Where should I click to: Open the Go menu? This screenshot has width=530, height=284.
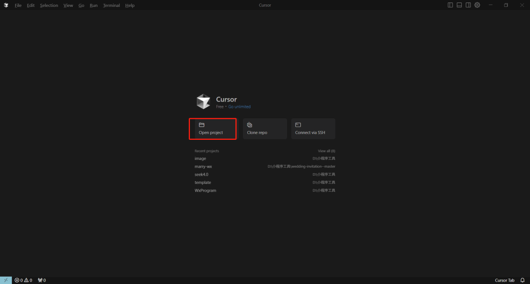click(x=81, y=5)
